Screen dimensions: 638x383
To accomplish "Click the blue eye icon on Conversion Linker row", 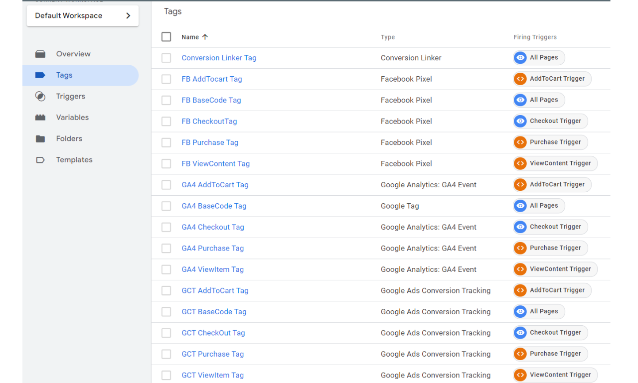I will [x=520, y=58].
